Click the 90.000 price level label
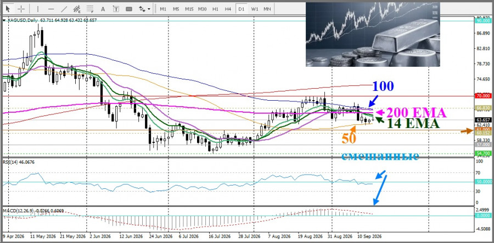494x243 pixels. (x=482, y=21)
